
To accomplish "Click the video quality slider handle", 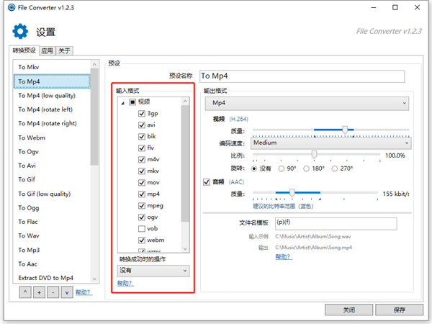I will click(x=345, y=130).
